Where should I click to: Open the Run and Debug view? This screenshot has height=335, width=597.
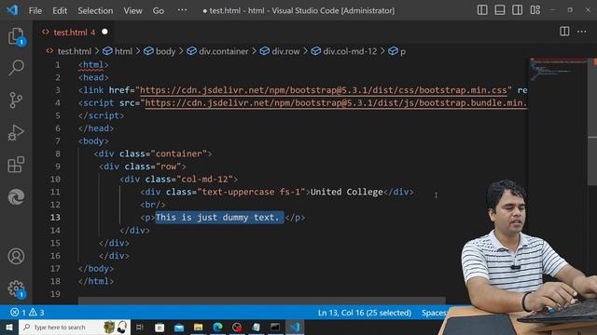[x=16, y=132]
